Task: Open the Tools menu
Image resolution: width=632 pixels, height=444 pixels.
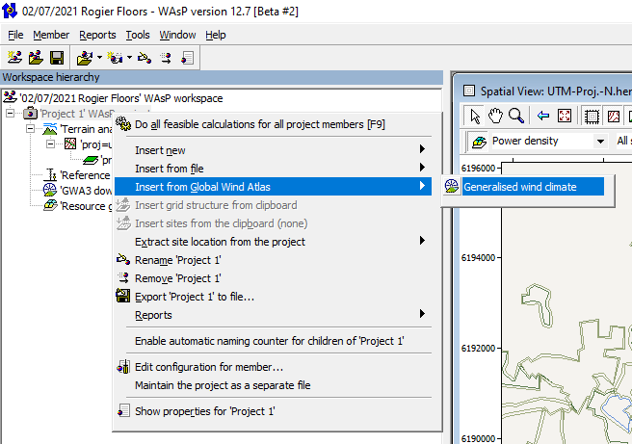Action: coord(138,35)
